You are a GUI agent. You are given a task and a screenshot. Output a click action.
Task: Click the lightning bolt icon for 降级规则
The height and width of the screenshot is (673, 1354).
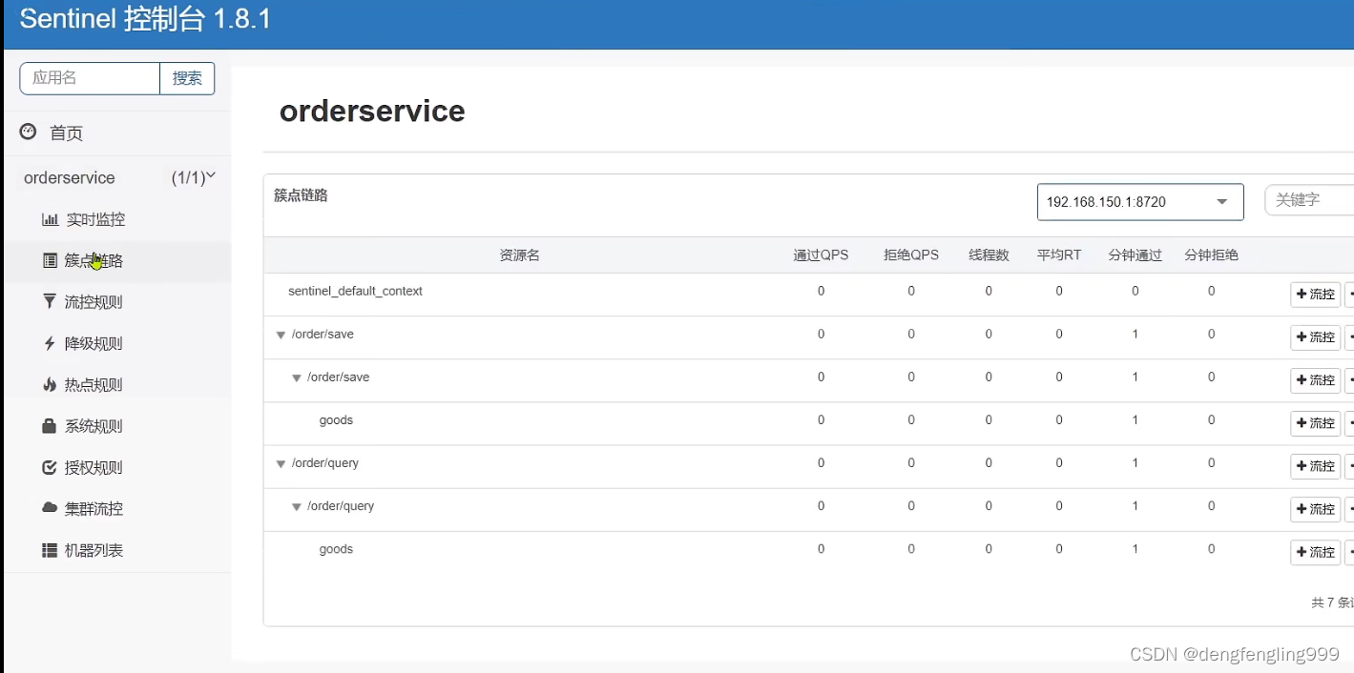tap(50, 343)
